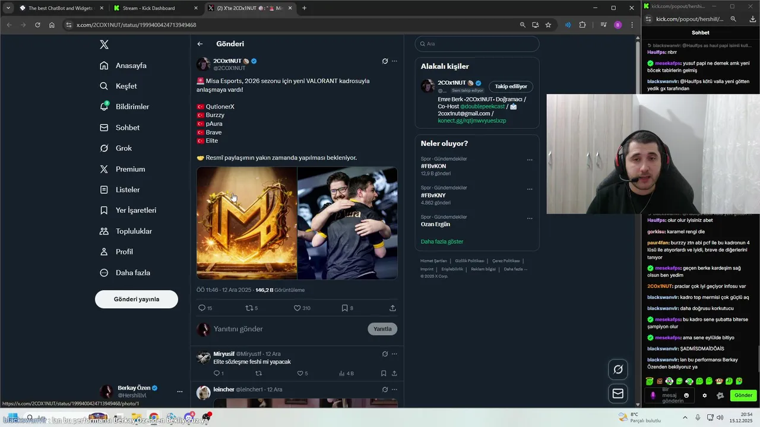Image resolution: width=760 pixels, height=427 pixels.
Task: Click Daha fazla göster link
Action: (442, 241)
